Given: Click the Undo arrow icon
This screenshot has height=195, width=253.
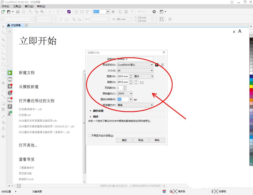Looking at the screenshot, I should (x=50, y=12).
